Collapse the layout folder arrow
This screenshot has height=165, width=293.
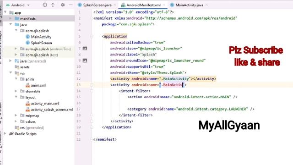16,97
